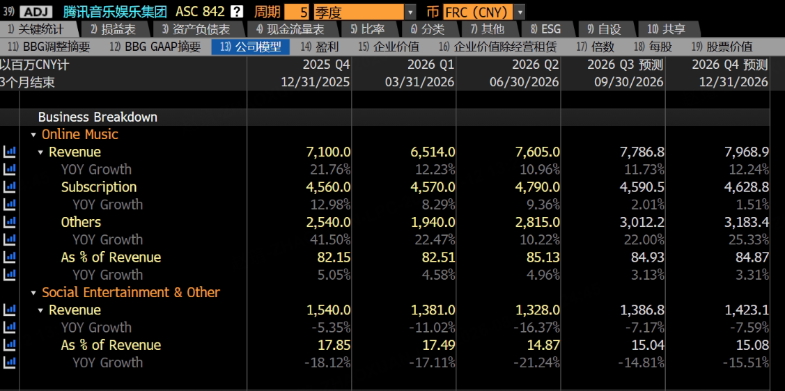Collapse the Social Entertainment & Other section
The width and height of the screenshot is (785, 391).
33,293
